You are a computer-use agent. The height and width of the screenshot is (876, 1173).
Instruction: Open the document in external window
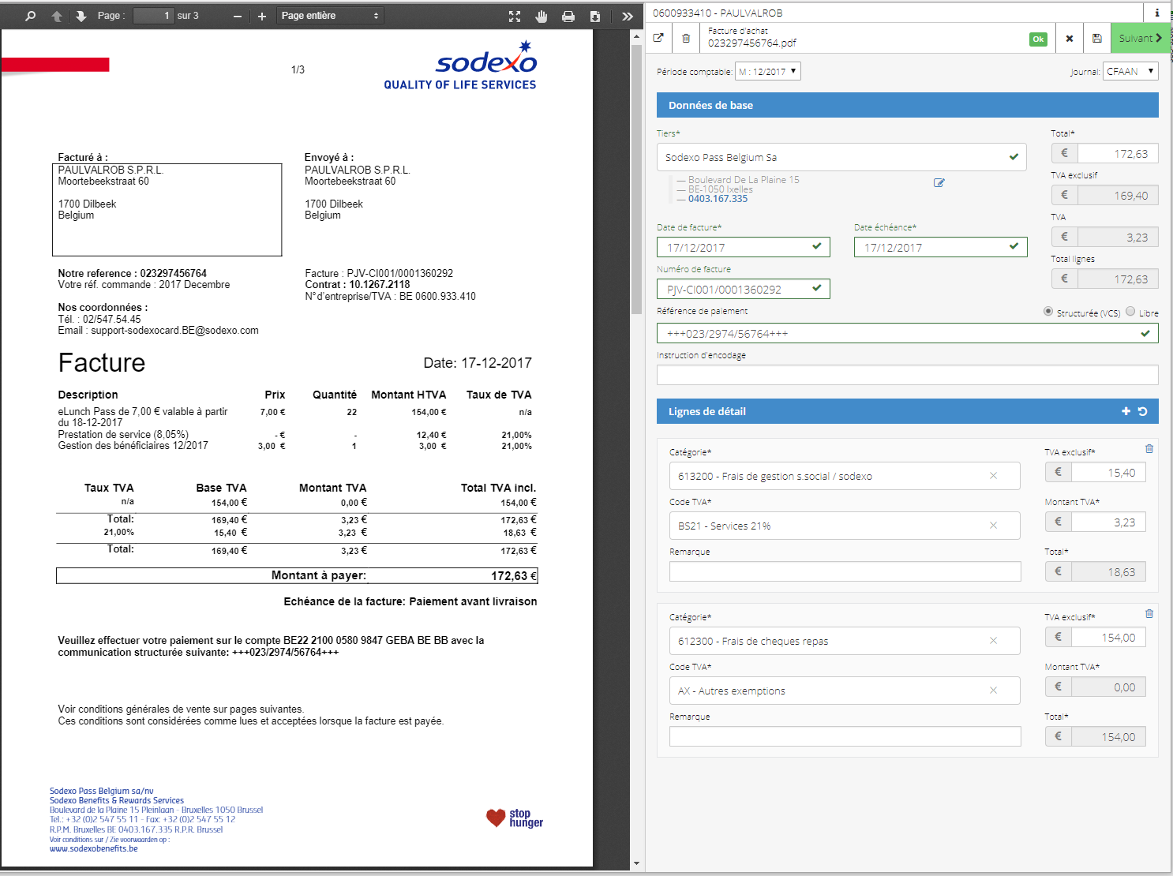(x=659, y=38)
